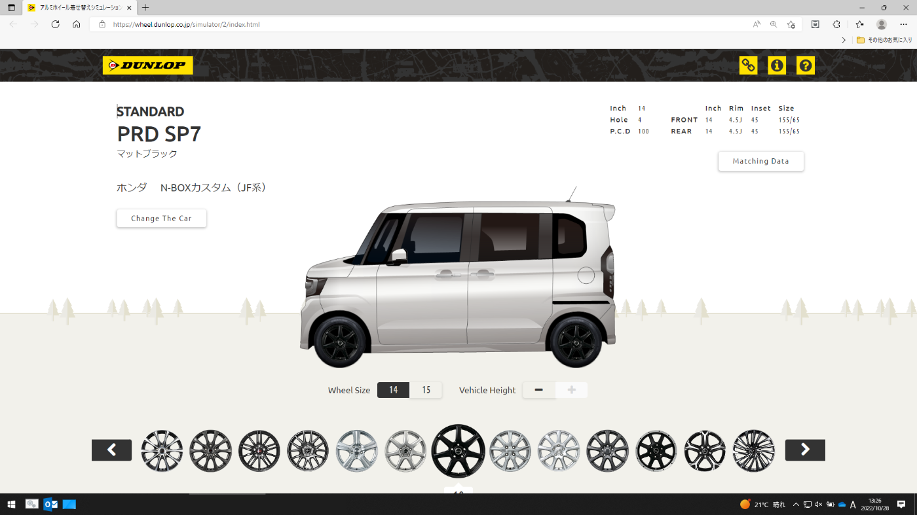917x515 pixels.
Task: Click the muted speaker volume icon
Action: [819, 505]
